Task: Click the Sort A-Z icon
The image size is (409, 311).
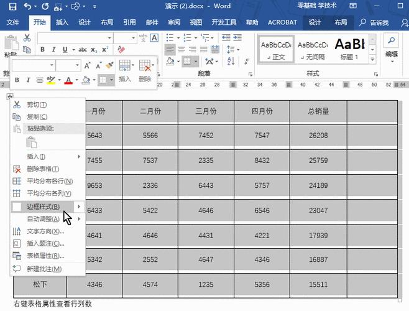Action: pos(231,62)
